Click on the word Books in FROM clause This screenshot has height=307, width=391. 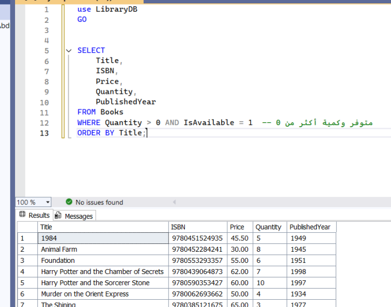coord(112,112)
